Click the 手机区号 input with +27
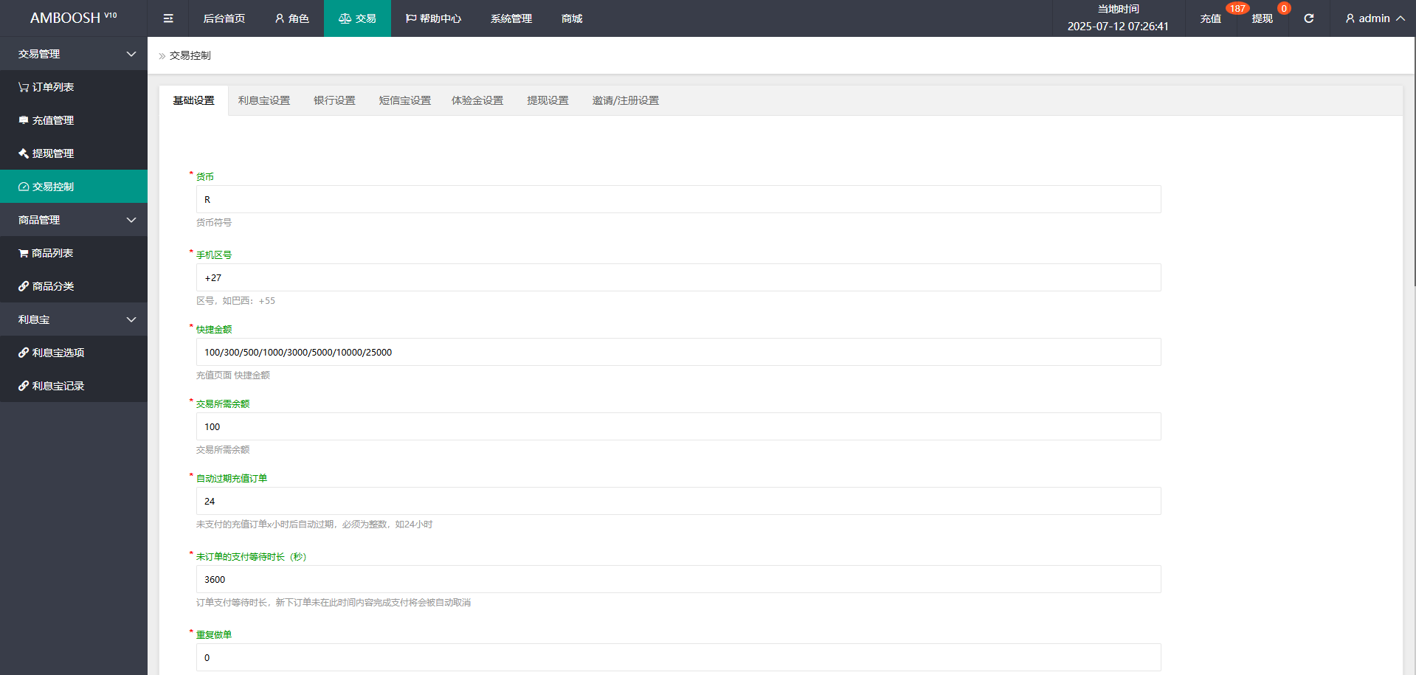 (678, 277)
